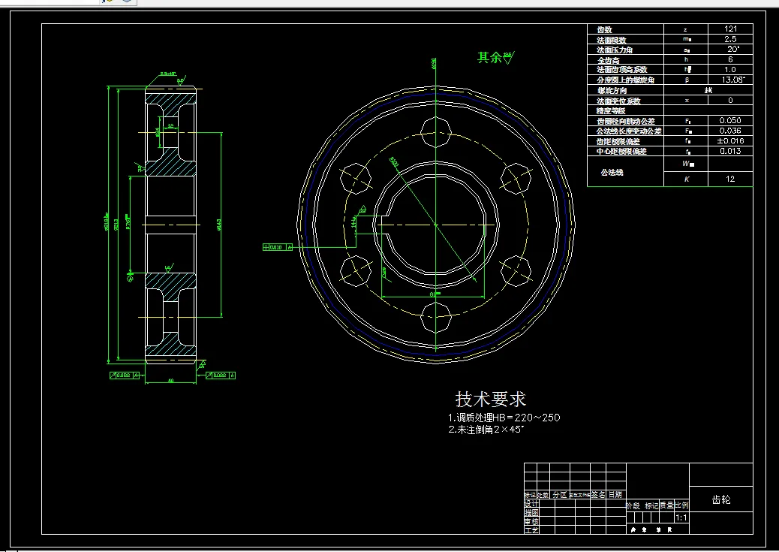Select the 1:1 scale cell in title block
This screenshot has height=552, width=779.
[x=681, y=517]
